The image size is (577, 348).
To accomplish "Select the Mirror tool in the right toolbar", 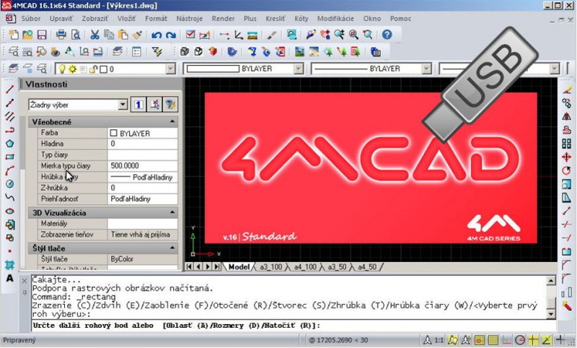I will [x=566, y=116].
